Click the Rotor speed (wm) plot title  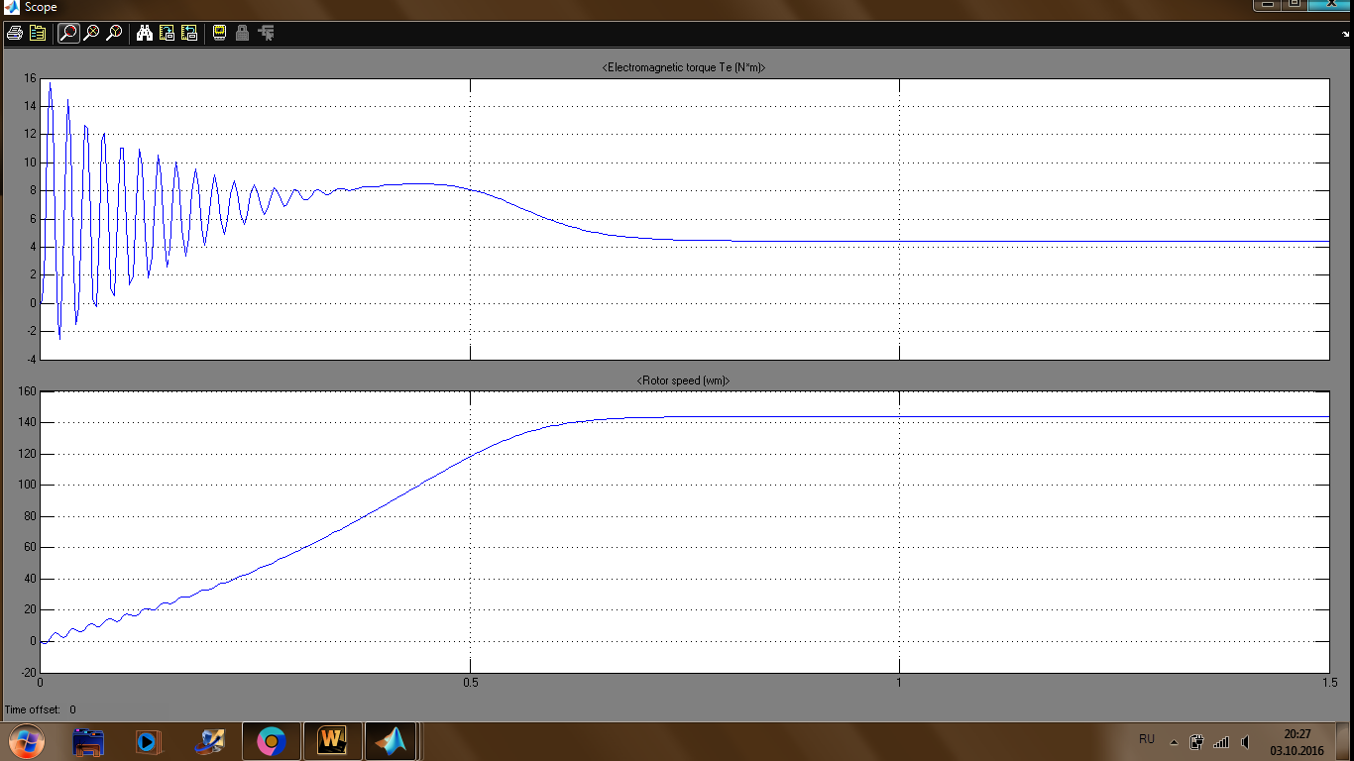(x=683, y=380)
